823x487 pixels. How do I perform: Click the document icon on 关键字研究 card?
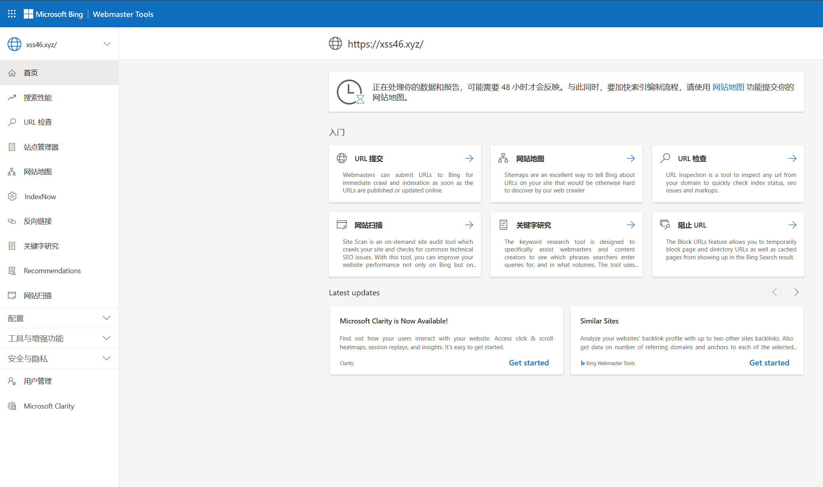[x=503, y=225]
